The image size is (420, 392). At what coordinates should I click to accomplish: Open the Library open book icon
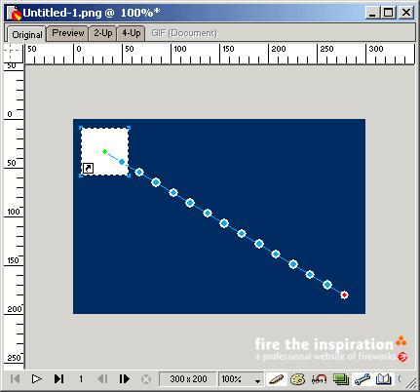pyautogui.click(x=384, y=379)
